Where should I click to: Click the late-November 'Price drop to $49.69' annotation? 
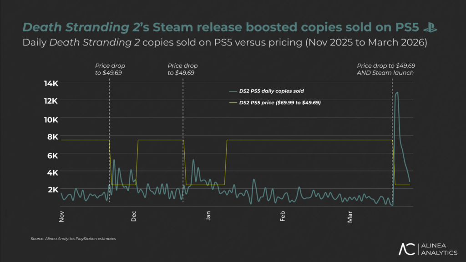tap(109, 69)
